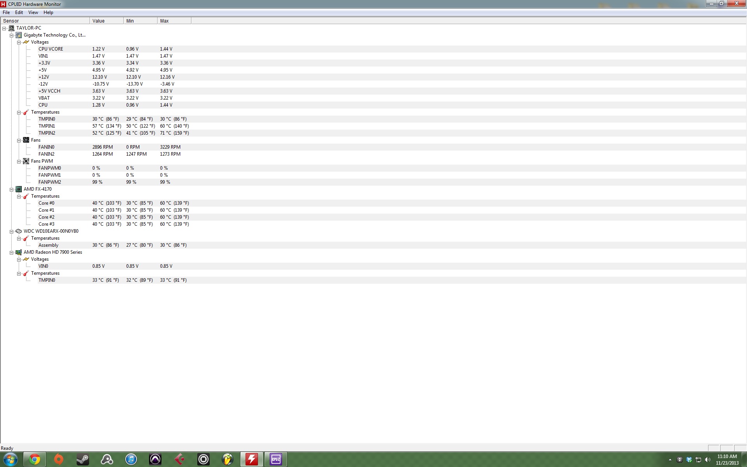Collapse the Gigabyte Temperatures group

click(19, 112)
